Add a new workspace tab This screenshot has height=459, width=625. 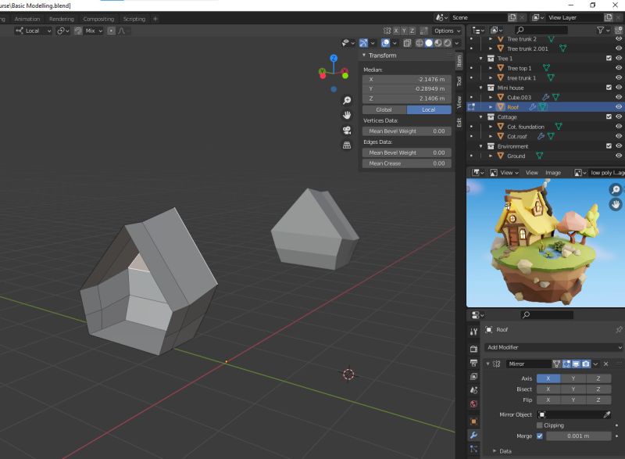tap(155, 19)
